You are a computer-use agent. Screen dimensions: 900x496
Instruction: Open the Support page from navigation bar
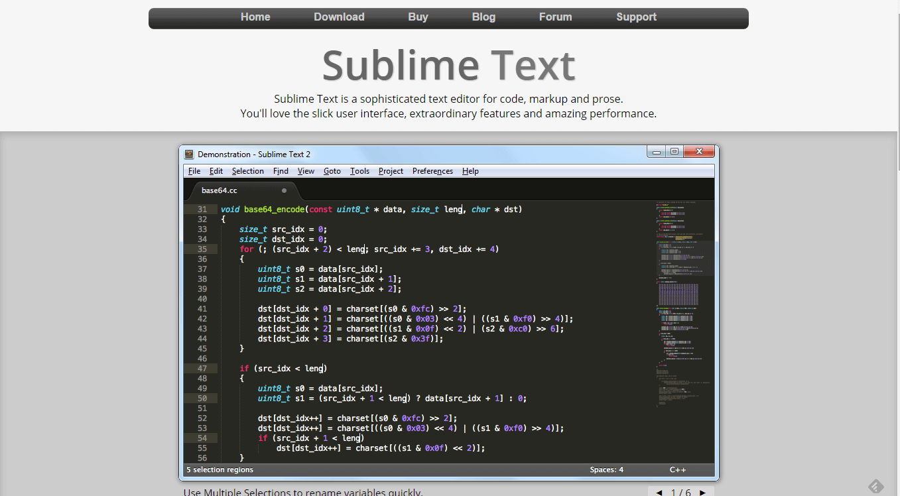click(636, 17)
